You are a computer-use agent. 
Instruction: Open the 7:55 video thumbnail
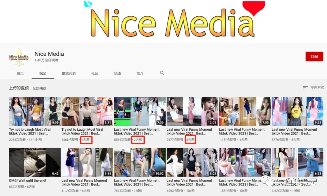point(245,111)
